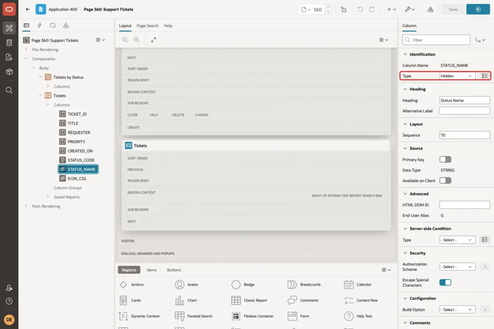Open the page selector dropdown beside 360
Viewport: 494px width, 329px height.
pos(305,10)
